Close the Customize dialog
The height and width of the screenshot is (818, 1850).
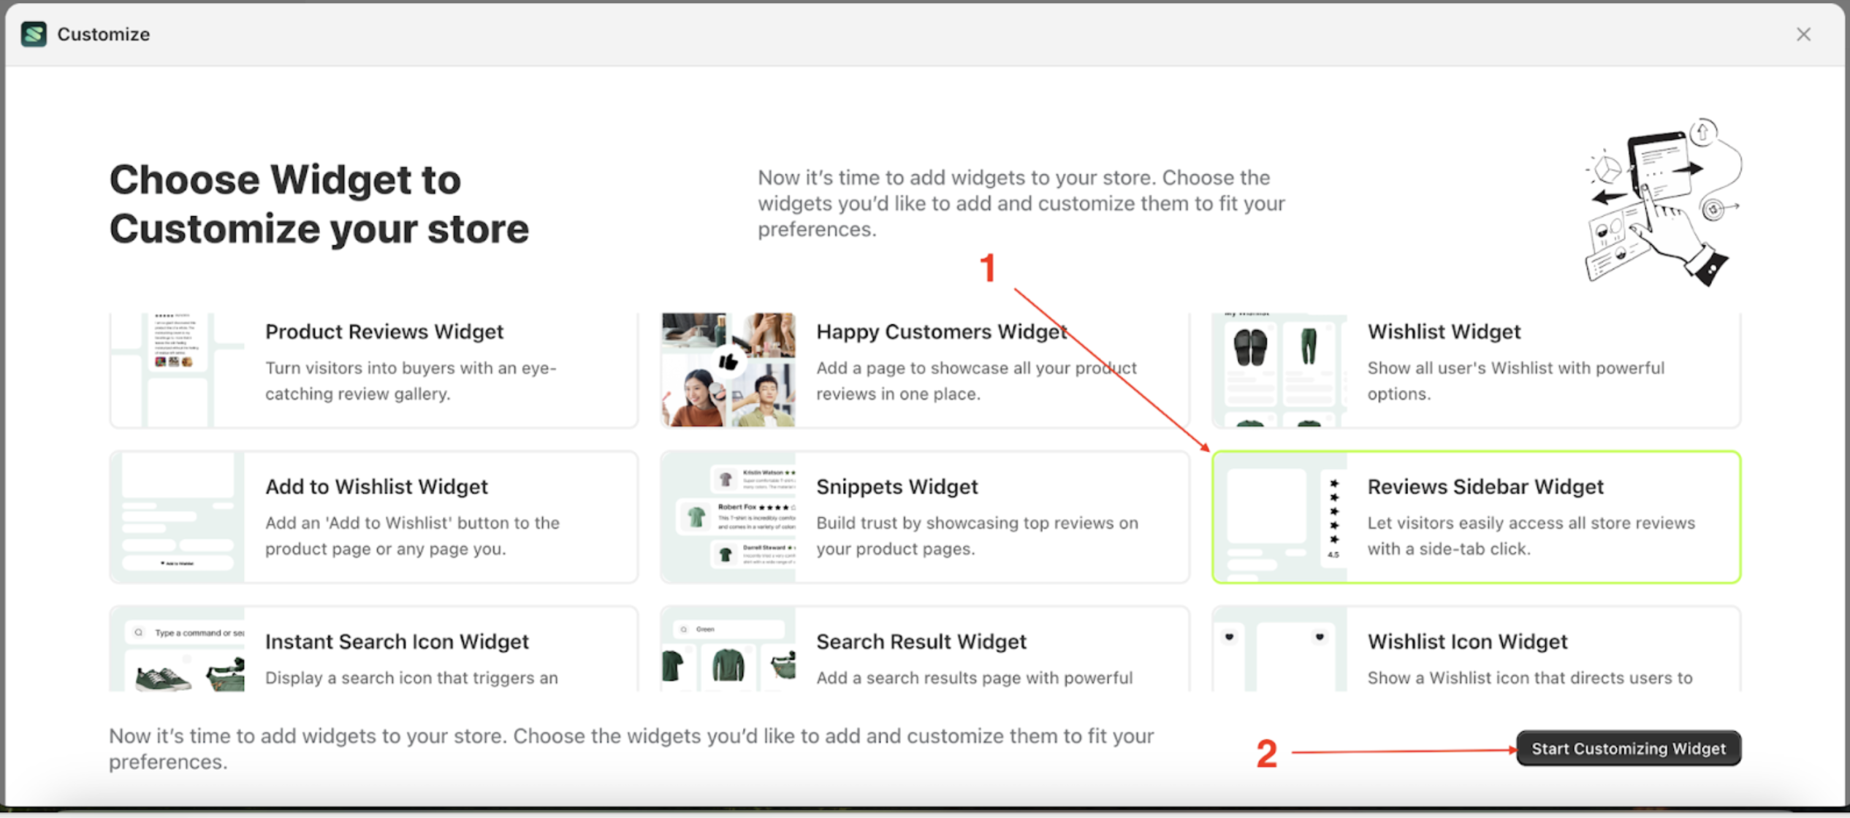click(x=1803, y=34)
